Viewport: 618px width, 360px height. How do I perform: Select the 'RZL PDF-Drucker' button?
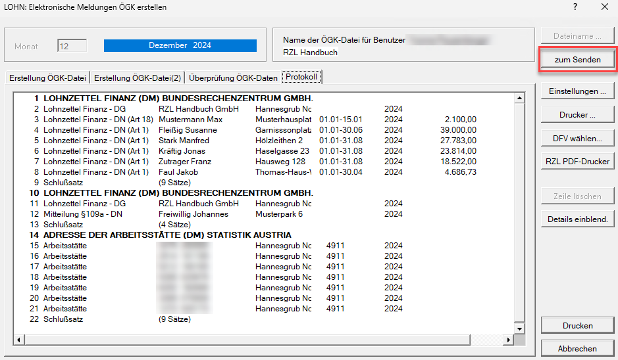(577, 161)
